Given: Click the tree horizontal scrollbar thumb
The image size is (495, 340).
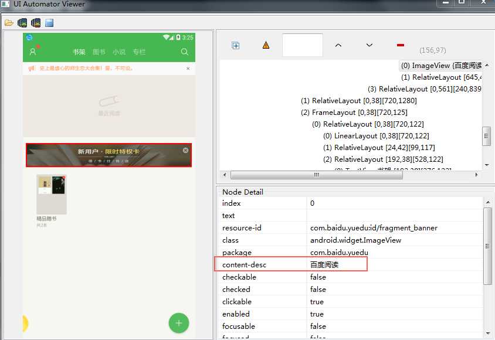Looking at the screenshot, I should pos(316,175).
